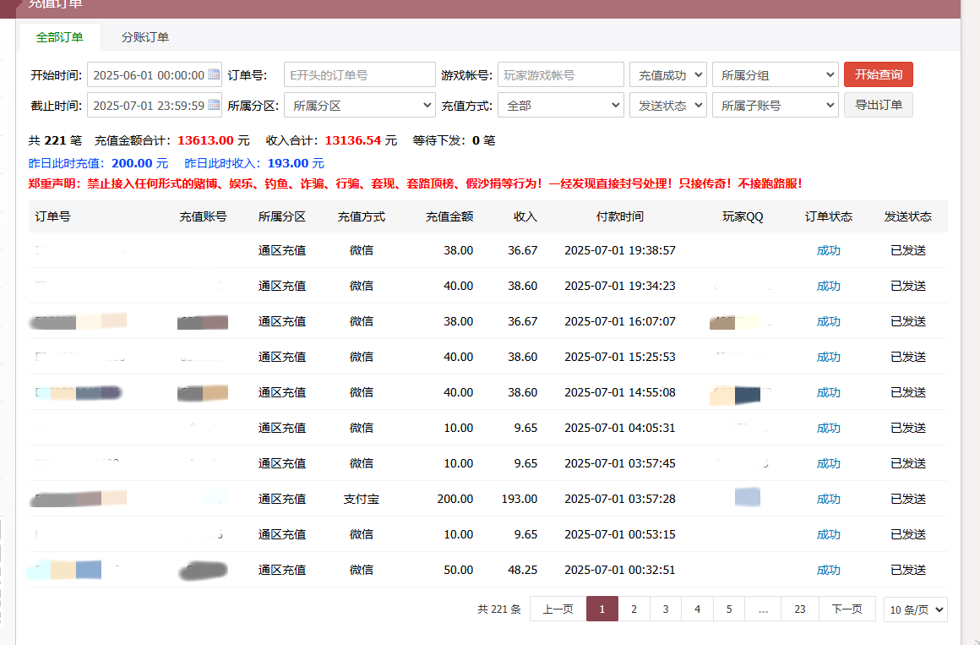Open the 所属分区 dropdown
Image resolution: width=980 pixels, height=645 pixels.
(359, 106)
